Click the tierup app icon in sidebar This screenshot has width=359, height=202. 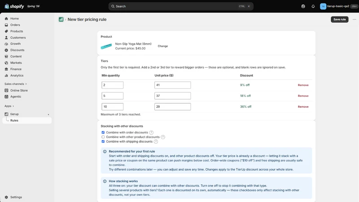(6, 114)
